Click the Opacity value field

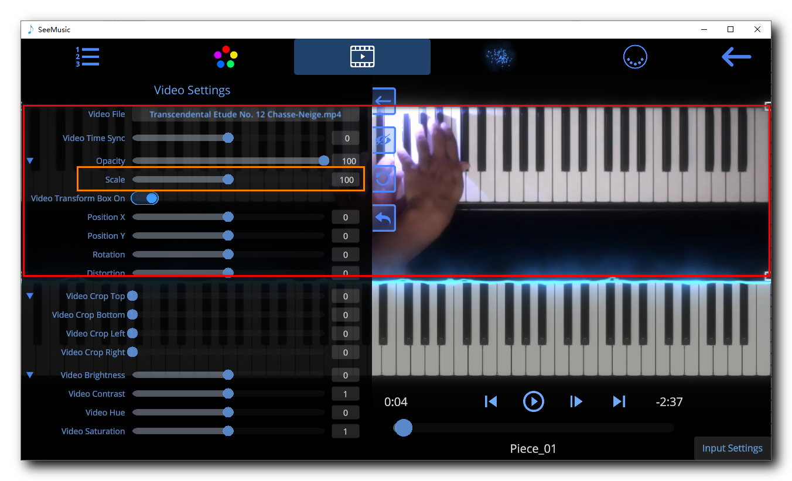pyautogui.click(x=346, y=161)
